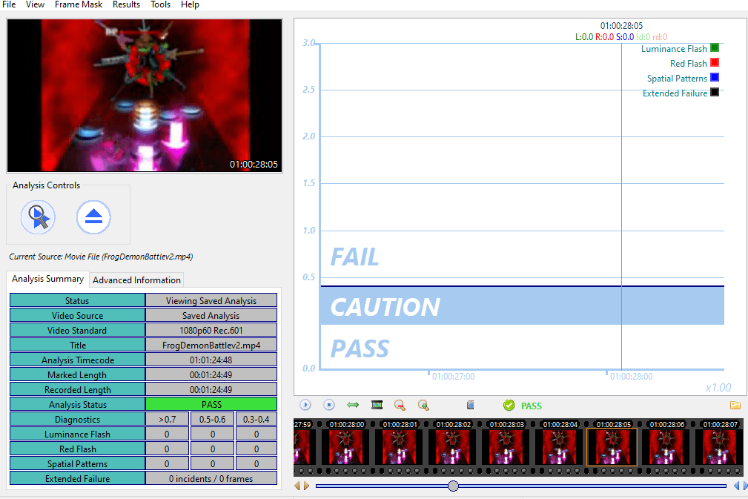Screen dimensions: 748x499
Task: Stop playback with the toolbar stop icon
Action: point(328,405)
